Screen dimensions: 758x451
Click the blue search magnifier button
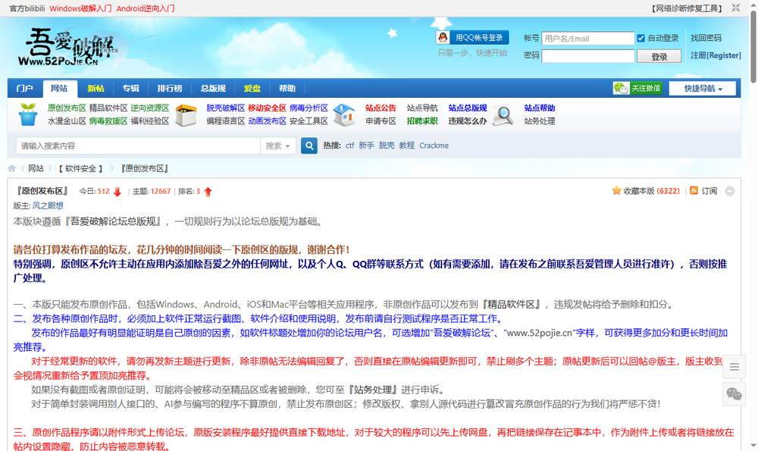click(x=308, y=145)
